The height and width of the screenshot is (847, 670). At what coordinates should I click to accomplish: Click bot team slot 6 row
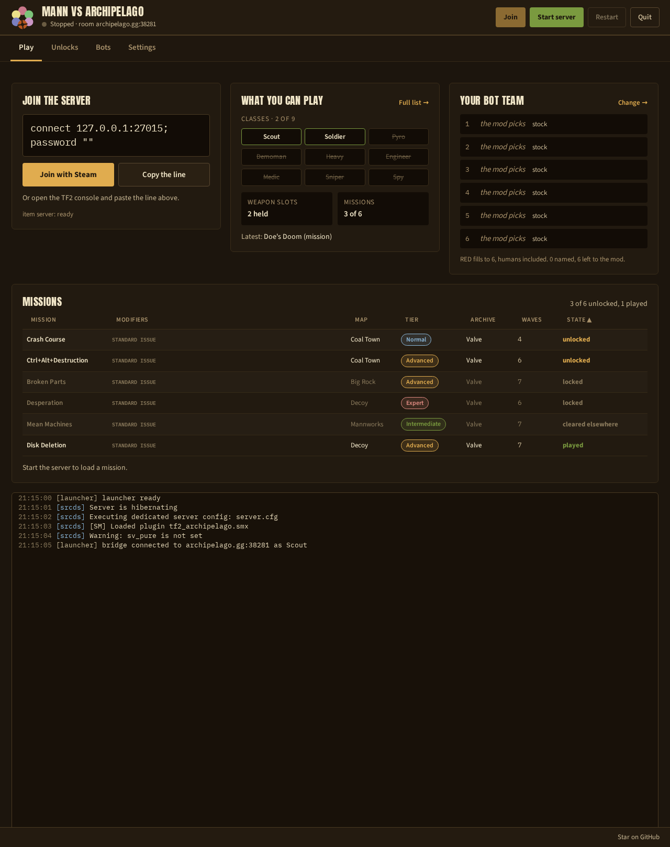click(x=554, y=239)
